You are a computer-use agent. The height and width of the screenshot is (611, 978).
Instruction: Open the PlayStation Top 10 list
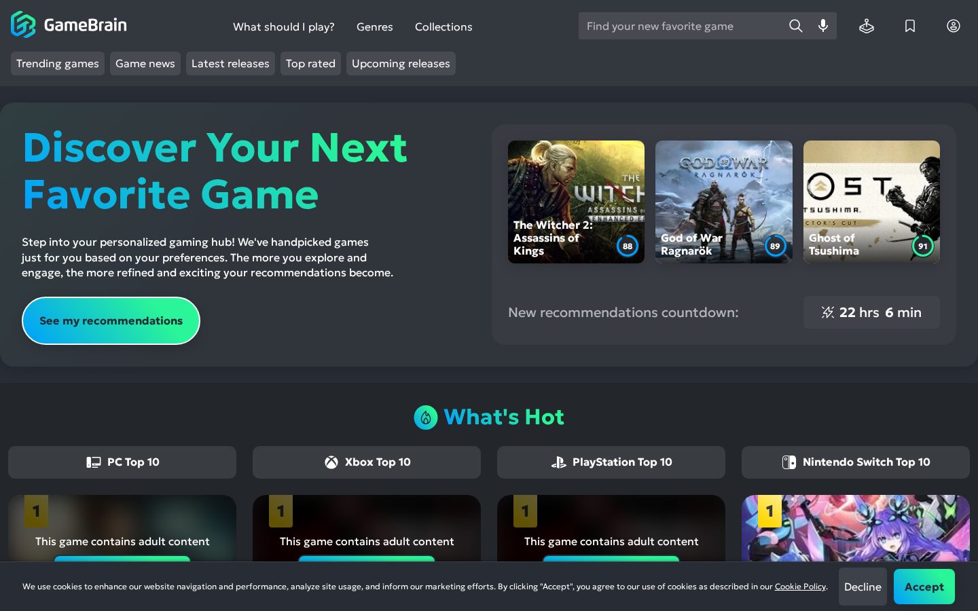pyautogui.click(x=611, y=462)
